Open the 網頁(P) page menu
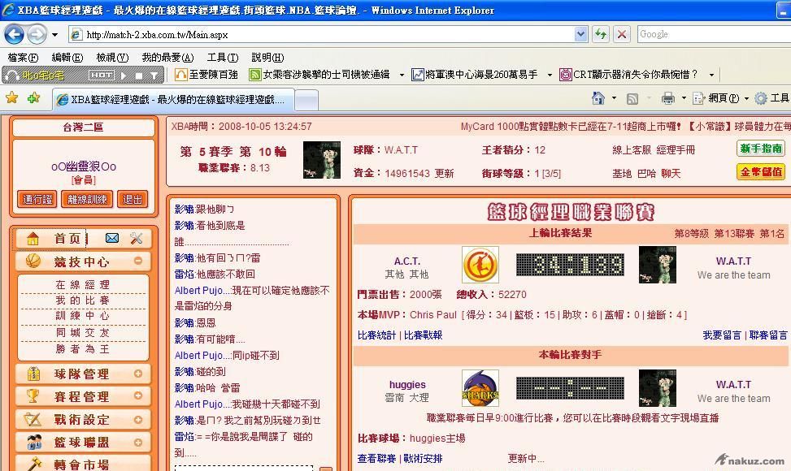The height and width of the screenshot is (471, 791). (720, 98)
